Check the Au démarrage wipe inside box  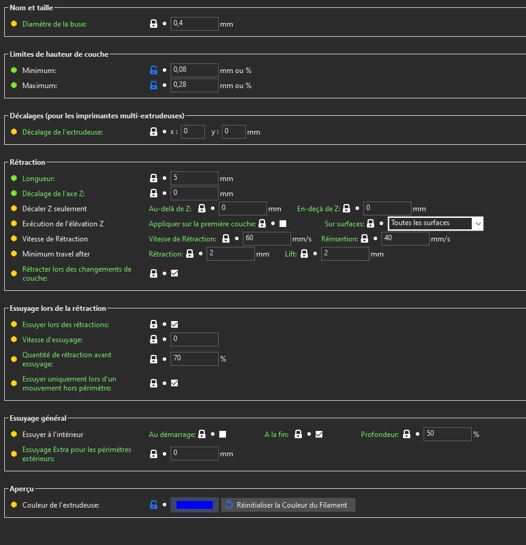pyautogui.click(x=223, y=434)
